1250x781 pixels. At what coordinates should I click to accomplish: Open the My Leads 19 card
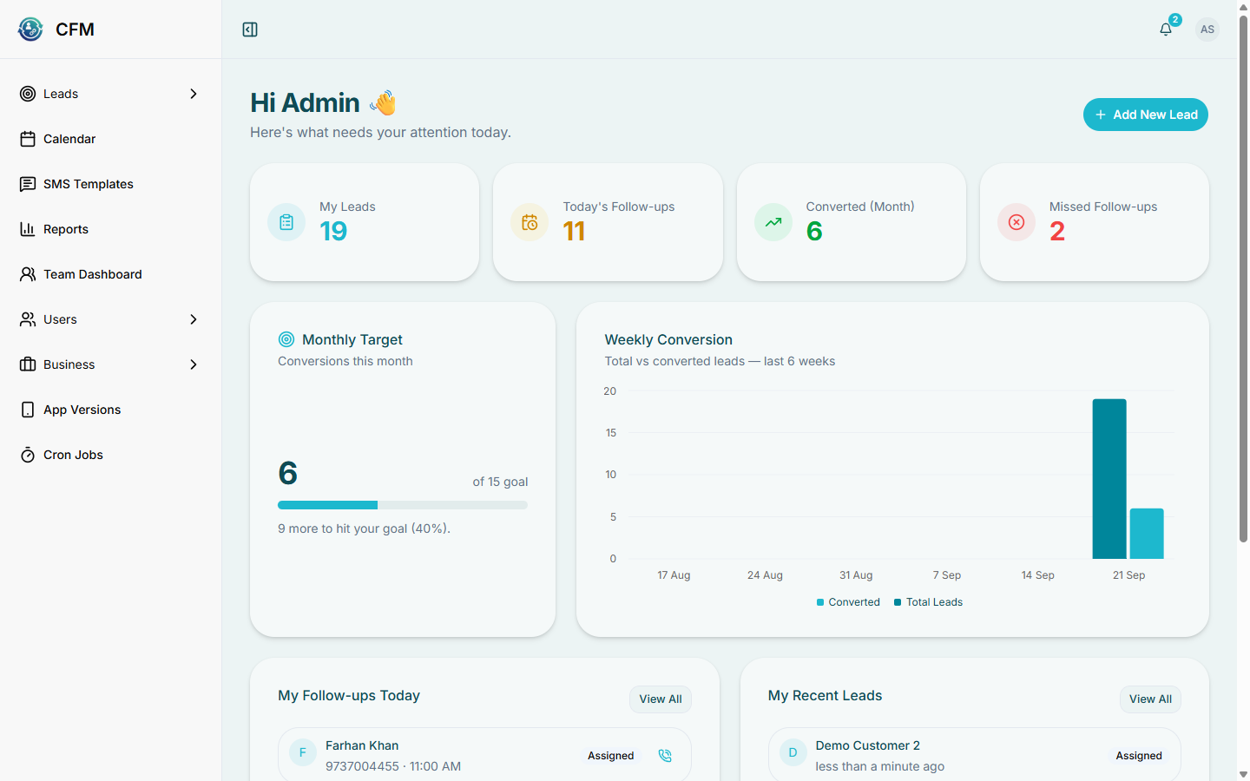coord(365,222)
